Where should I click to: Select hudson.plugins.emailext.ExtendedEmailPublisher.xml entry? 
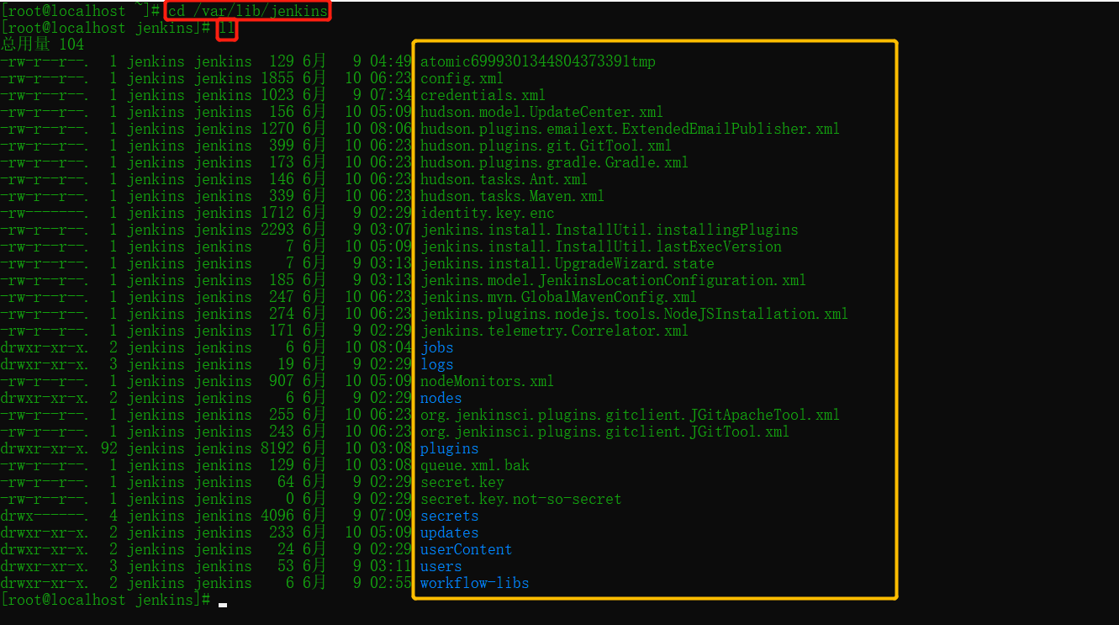631,129
